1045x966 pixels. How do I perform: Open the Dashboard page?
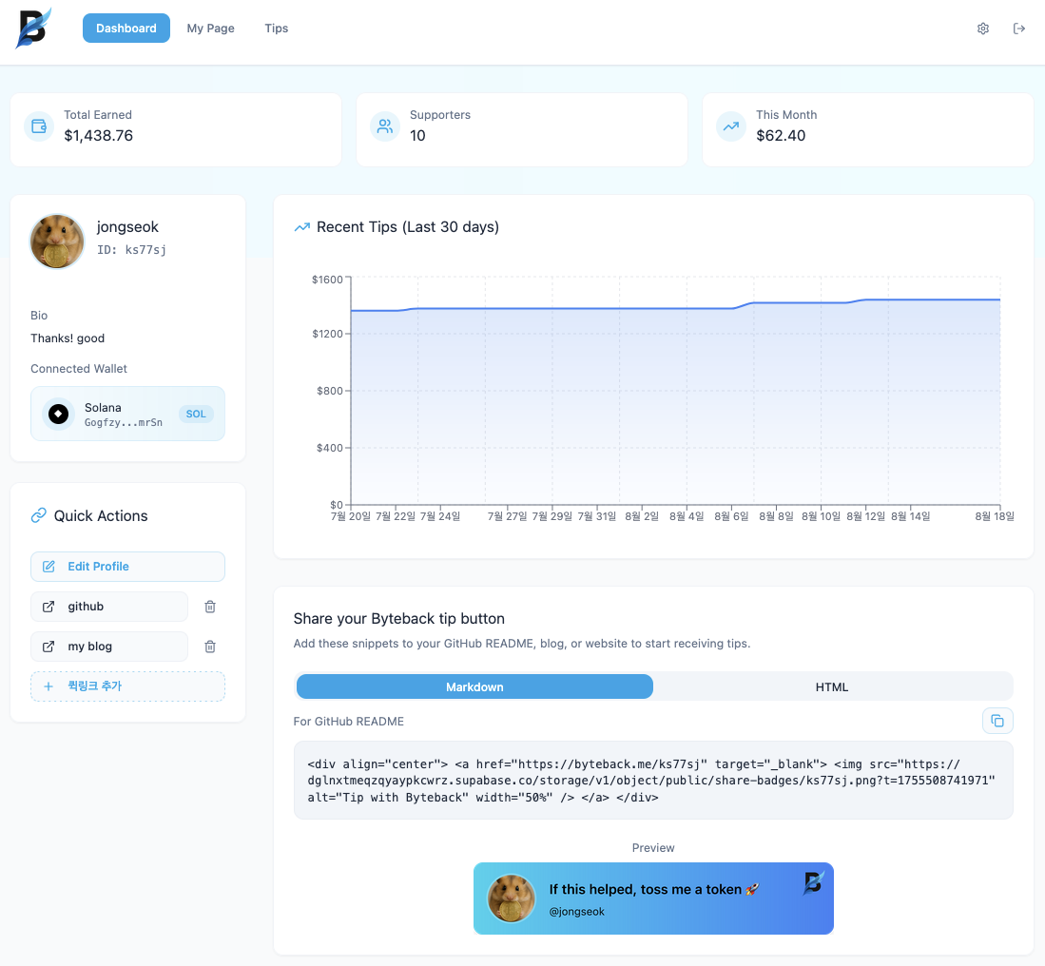pos(126,28)
